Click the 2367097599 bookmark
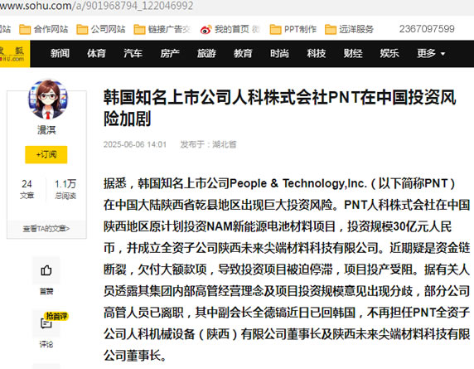The width and height of the screenshot is (474, 369). [x=427, y=29]
